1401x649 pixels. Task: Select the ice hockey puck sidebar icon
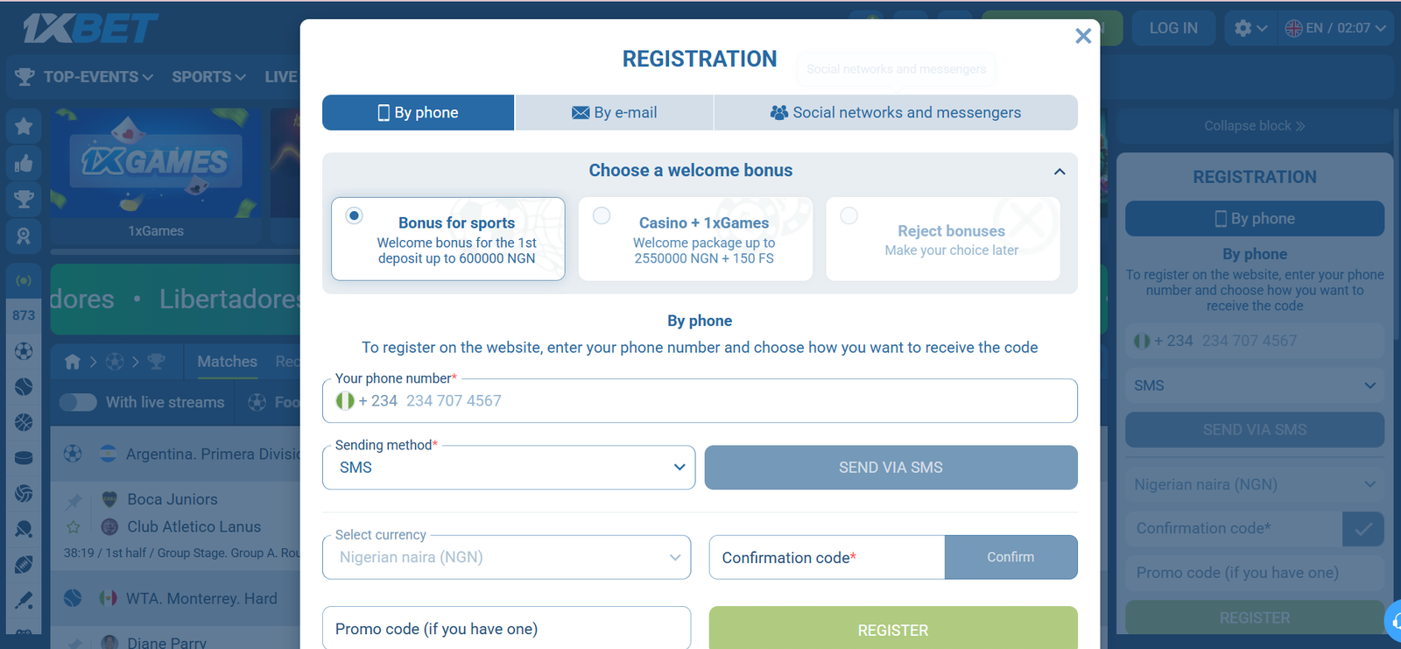pos(24,457)
